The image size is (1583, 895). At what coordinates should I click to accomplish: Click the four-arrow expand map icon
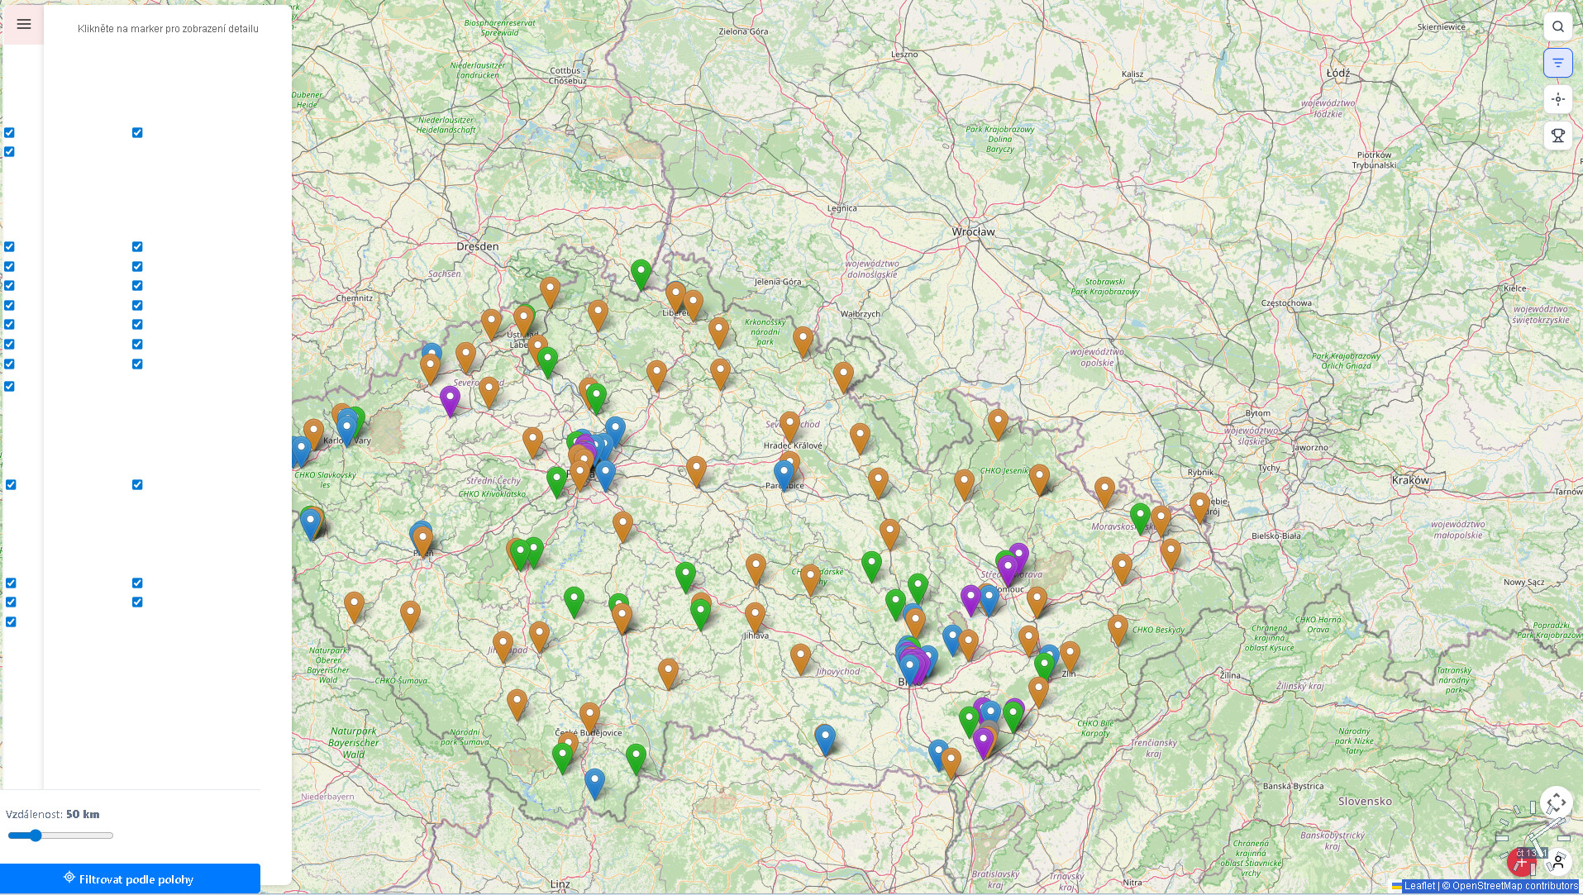pyautogui.click(x=1556, y=802)
